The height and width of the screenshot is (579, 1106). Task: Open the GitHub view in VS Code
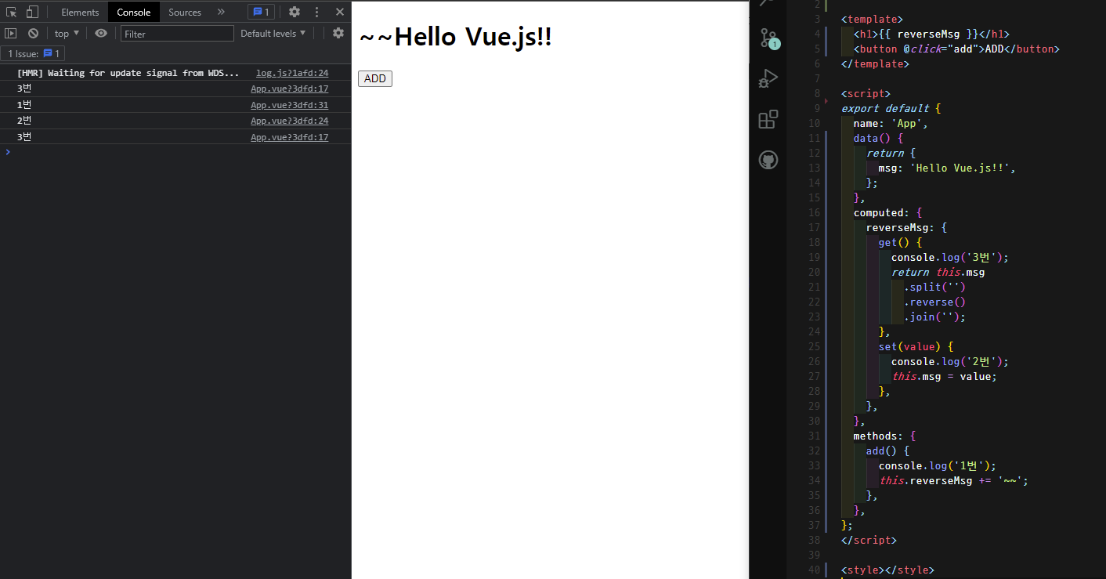pyautogui.click(x=768, y=161)
